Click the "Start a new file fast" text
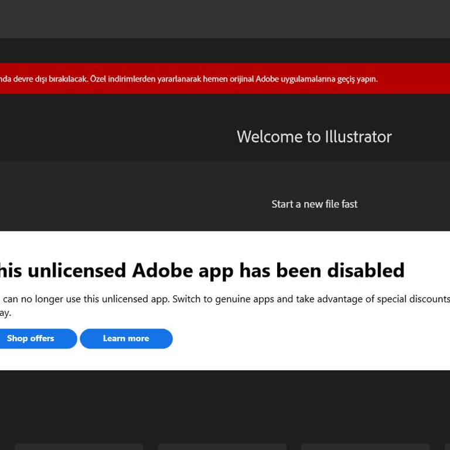Viewport: 450px width, 450px height. 315,204
